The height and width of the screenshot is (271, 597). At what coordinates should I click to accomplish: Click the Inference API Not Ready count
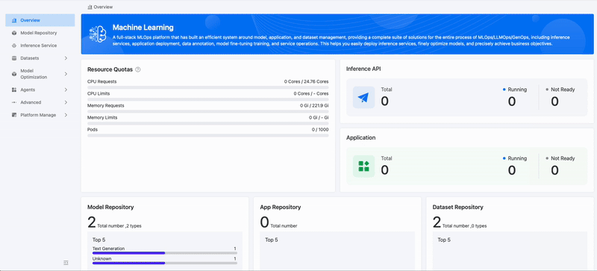(x=554, y=102)
